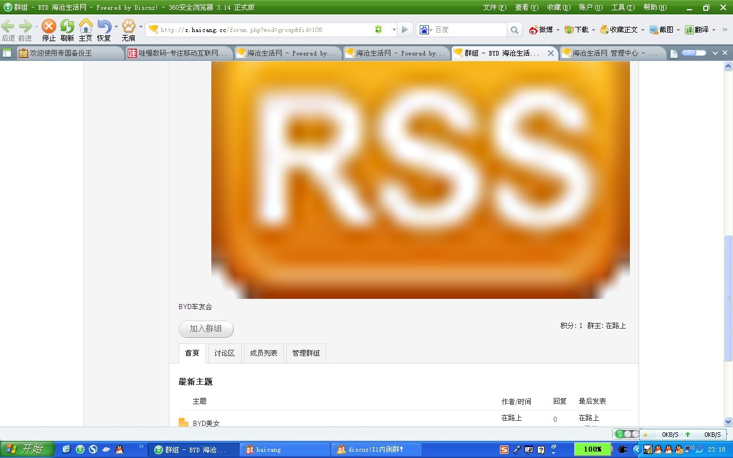Click the 100% battery indicator in taskbar

click(x=593, y=449)
